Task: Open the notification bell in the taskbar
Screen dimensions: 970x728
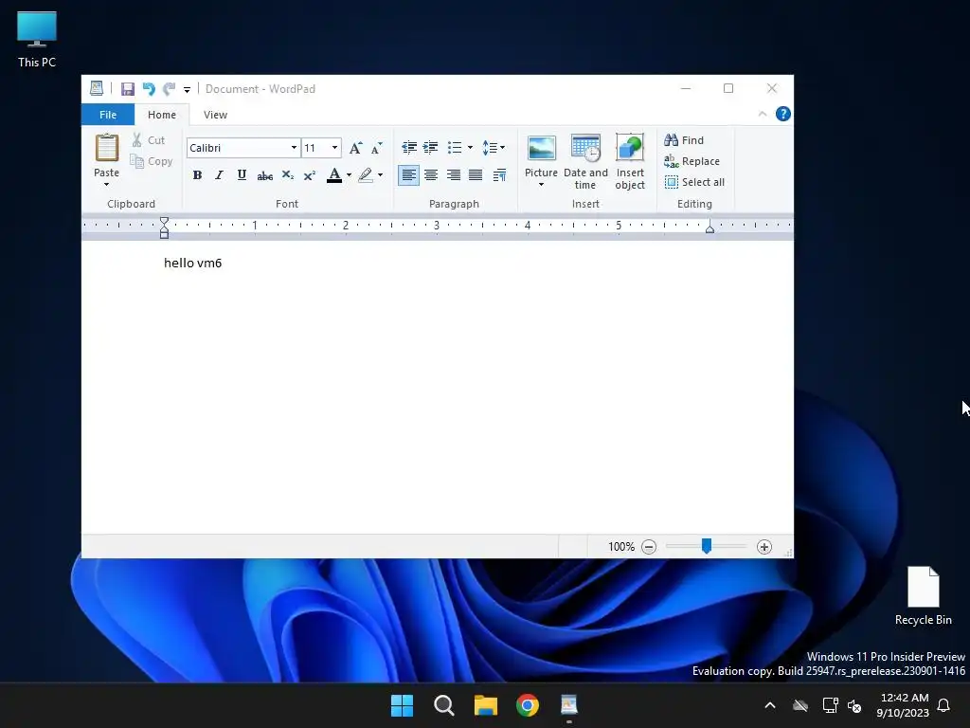Action: click(x=944, y=705)
